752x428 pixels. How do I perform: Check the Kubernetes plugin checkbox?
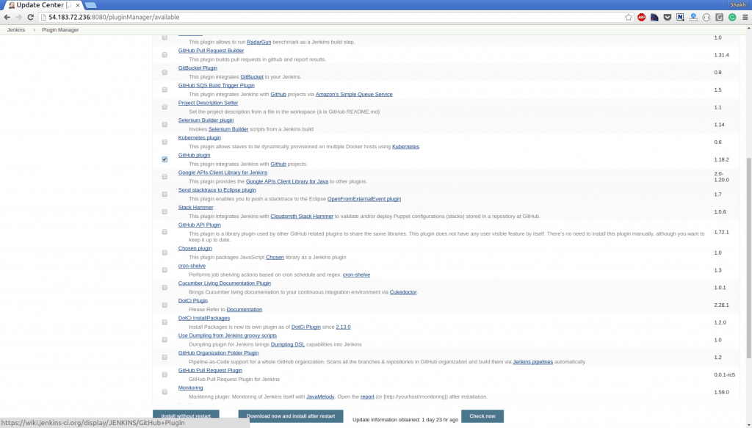164,141
